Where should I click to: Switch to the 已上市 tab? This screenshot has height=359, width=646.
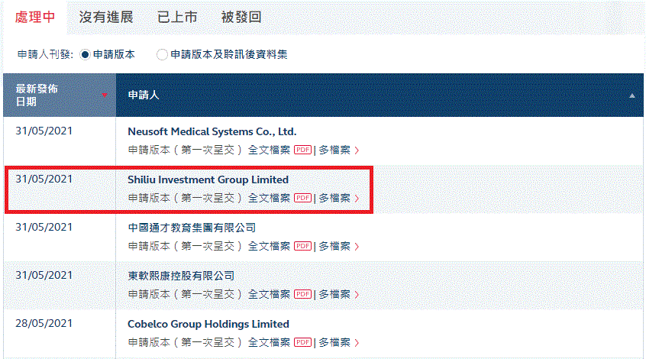pyautogui.click(x=177, y=17)
